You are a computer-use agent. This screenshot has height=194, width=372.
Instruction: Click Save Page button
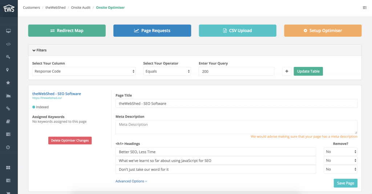[x=345, y=183]
